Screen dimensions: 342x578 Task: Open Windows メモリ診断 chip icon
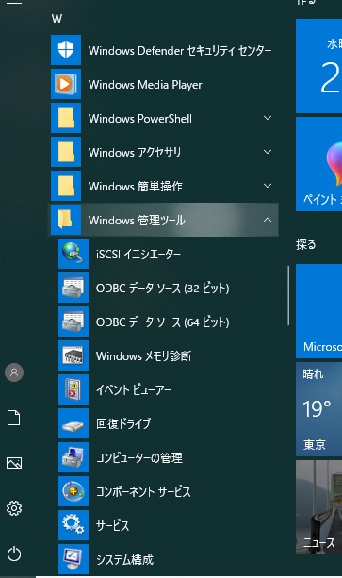click(73, 355)
